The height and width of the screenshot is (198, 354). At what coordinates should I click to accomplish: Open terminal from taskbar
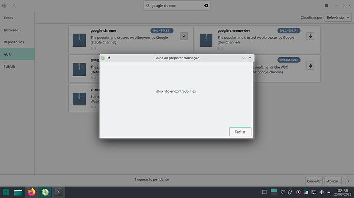(x=58, y=192)
